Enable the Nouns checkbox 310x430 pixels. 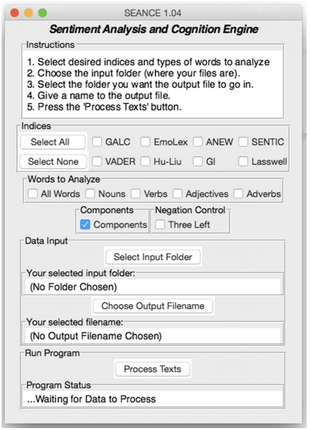[90, 194]
